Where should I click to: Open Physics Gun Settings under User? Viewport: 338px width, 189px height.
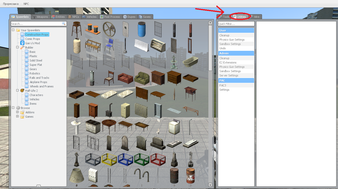pyautogui.click(x=232, y=40)
